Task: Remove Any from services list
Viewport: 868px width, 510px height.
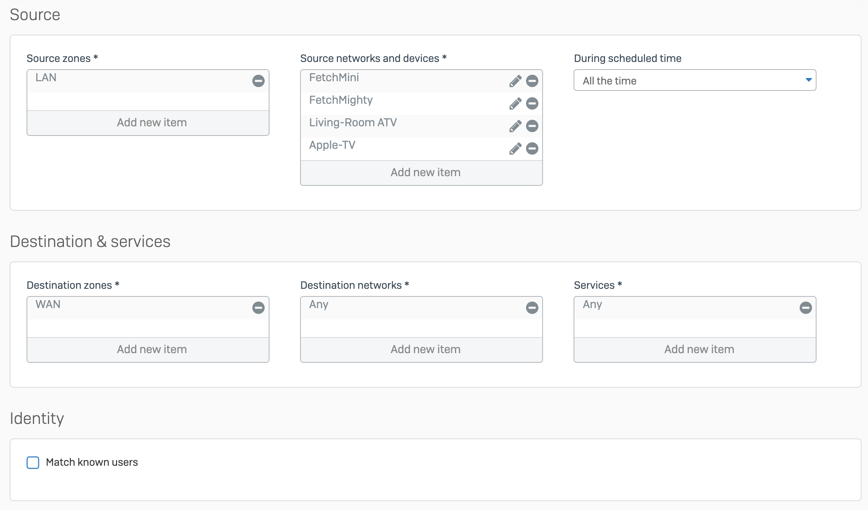Action: coord(805,308)
